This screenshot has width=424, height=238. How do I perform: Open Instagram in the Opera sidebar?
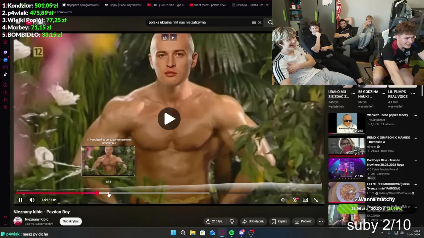click(5, 67)
